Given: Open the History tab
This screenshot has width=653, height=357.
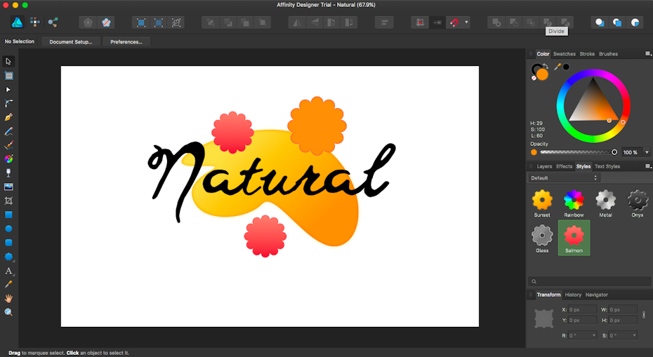Looking at the screenshot, I should click(573, 295).
